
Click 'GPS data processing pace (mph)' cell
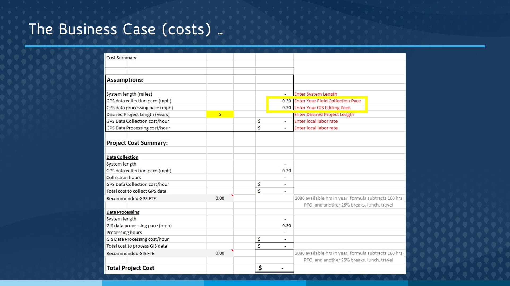click(x=140, y=108)
